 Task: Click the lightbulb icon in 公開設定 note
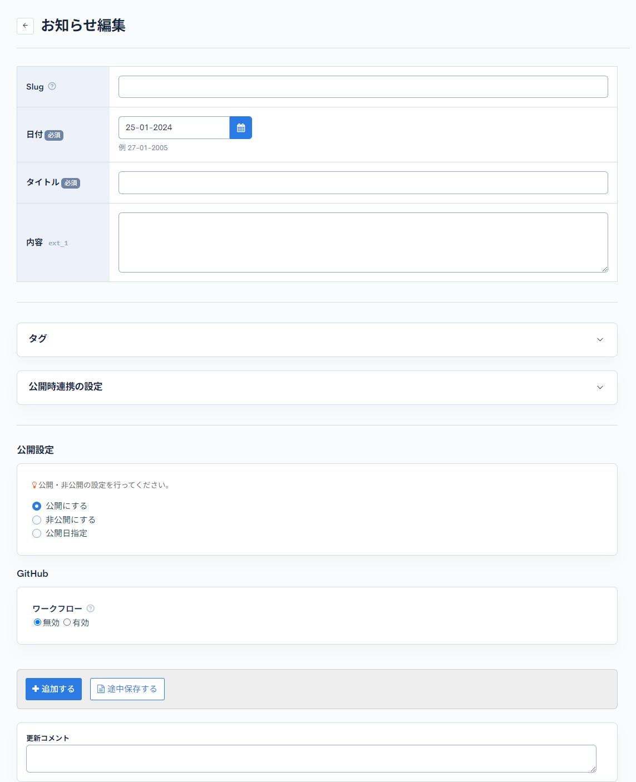point(34,484)
